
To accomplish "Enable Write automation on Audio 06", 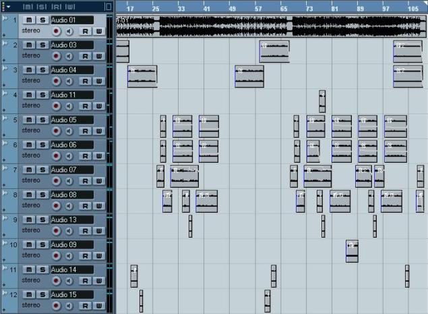I will [99, 156].
